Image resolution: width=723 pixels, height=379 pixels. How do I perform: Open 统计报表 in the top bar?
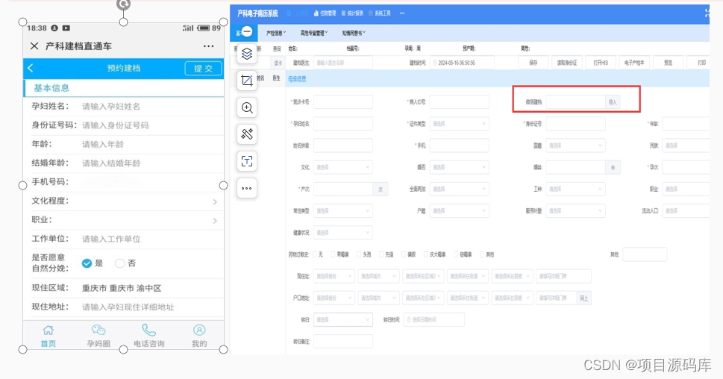[x=352, y=13]
